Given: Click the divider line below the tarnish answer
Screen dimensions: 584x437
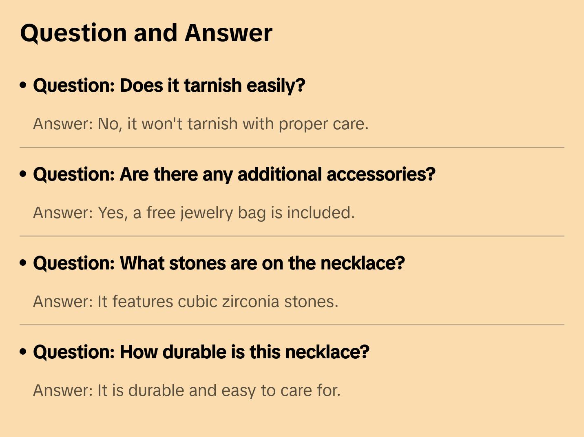Looking at the screenshot, I should (292, 147).
